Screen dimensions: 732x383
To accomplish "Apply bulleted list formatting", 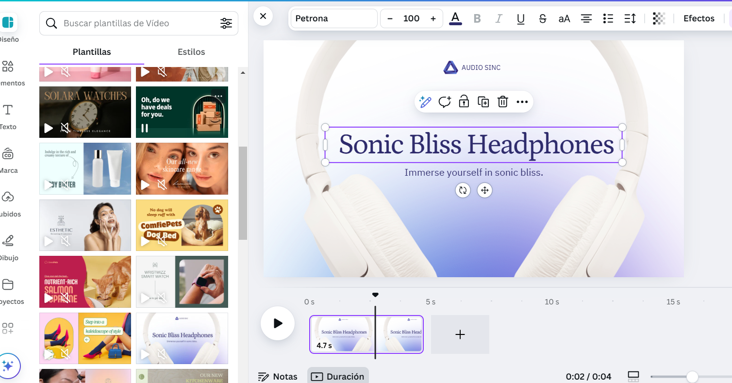I will [x=608, y=18].
